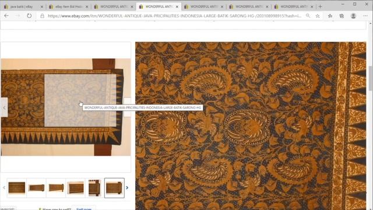Screen dimensions: 373x210
Task: Open browser Settings and more menu
Action: (365, 16)
